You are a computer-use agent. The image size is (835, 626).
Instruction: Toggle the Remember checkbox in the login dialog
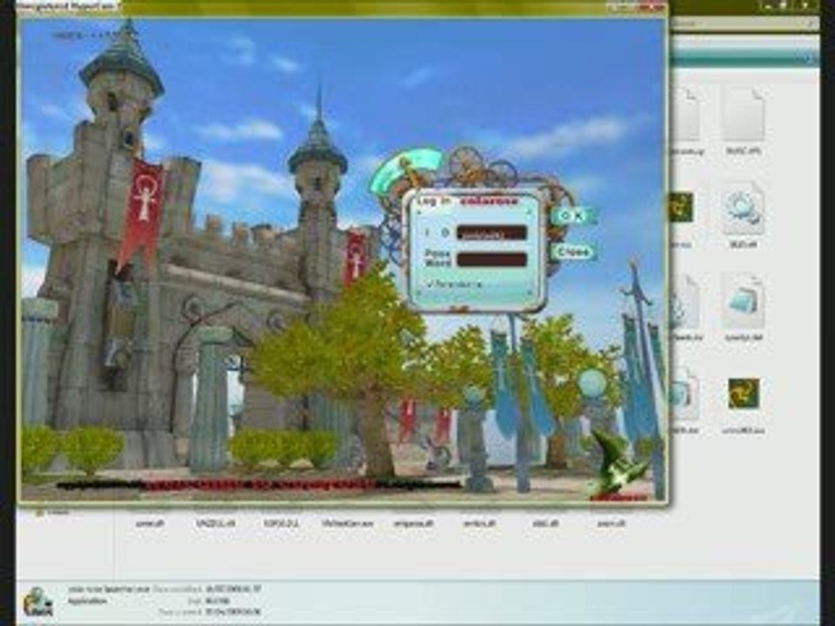[x=431, y=283]
